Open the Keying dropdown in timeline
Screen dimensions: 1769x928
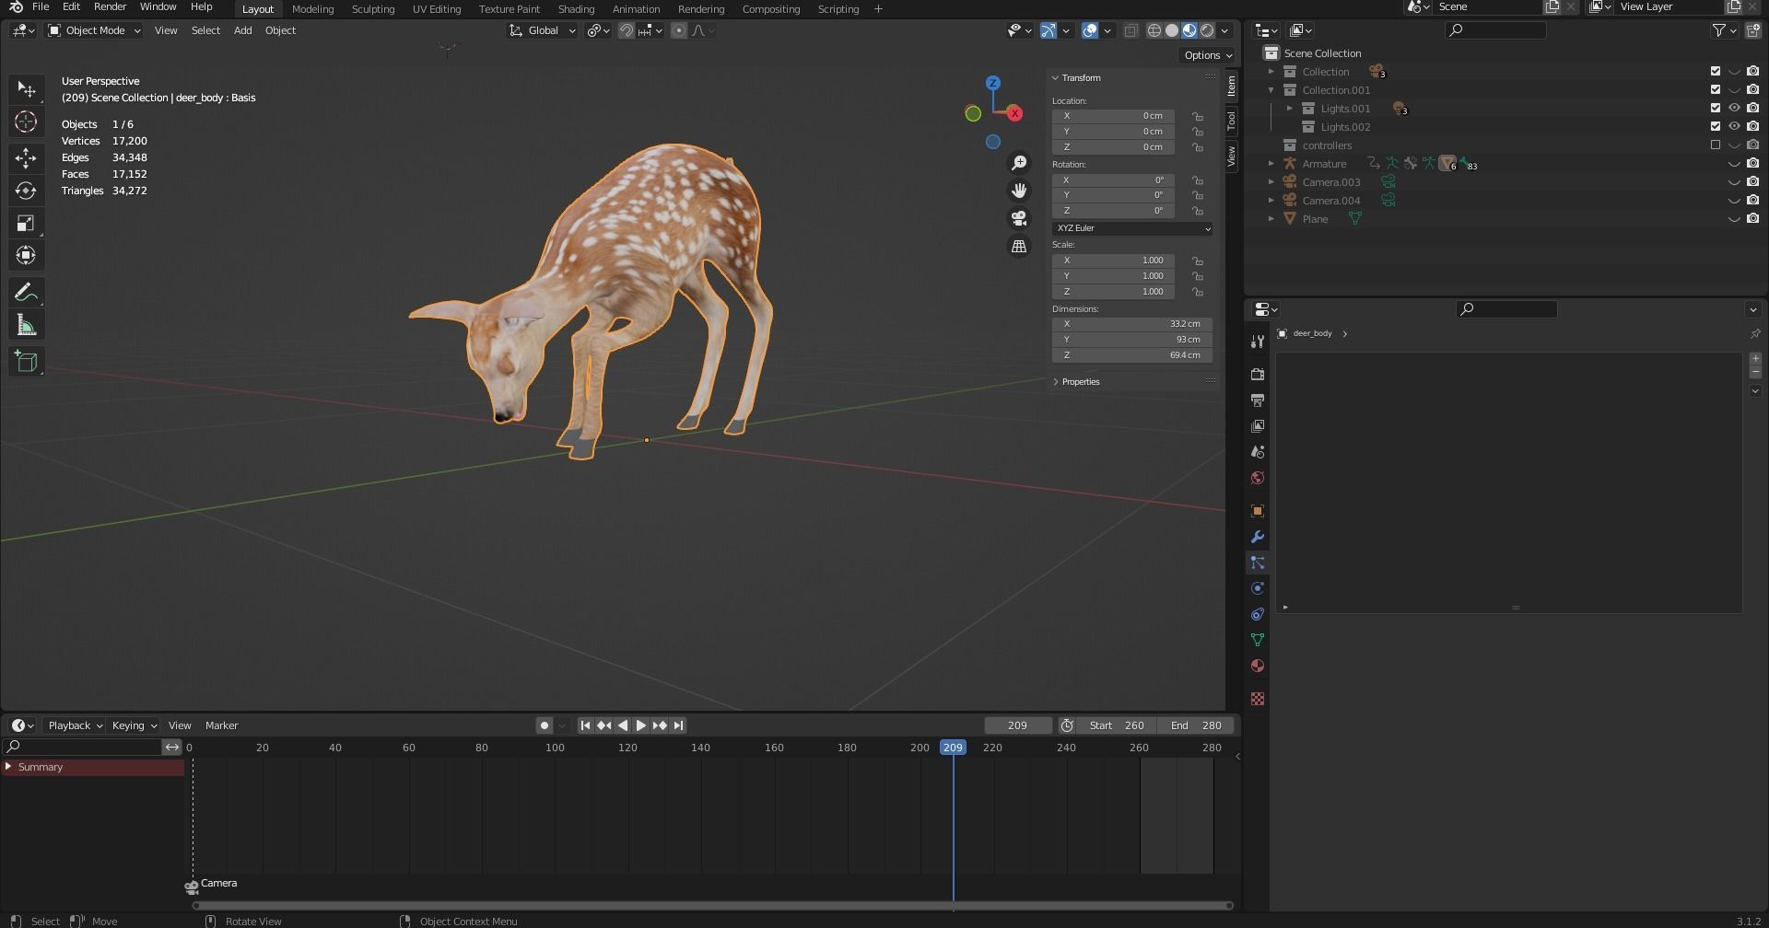(x=134, y=725)
